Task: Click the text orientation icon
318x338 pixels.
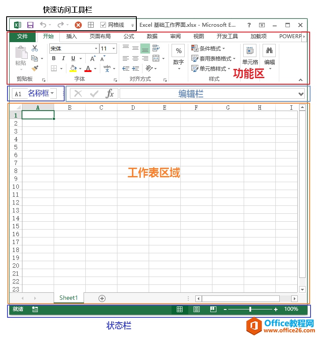Action: point(149,68)
